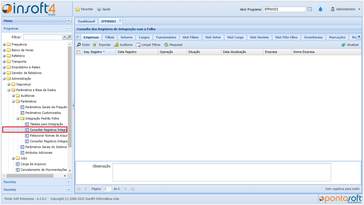364x205 pixels.
Task: Collapse the Administração folder
Action: coord(4,79)
